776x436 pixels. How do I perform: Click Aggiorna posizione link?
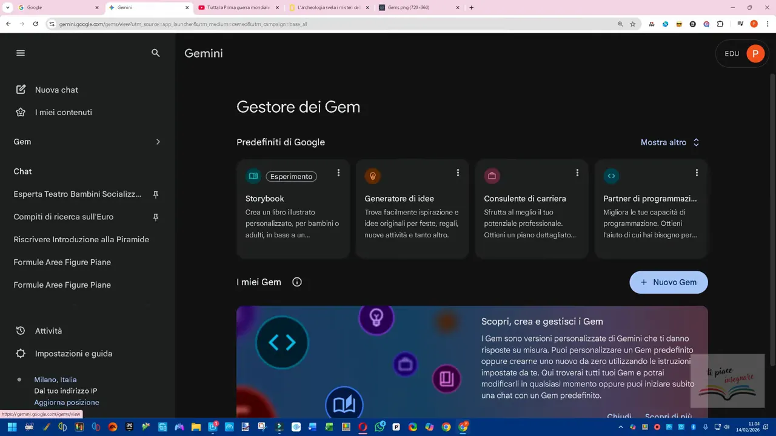click(66, 402)
